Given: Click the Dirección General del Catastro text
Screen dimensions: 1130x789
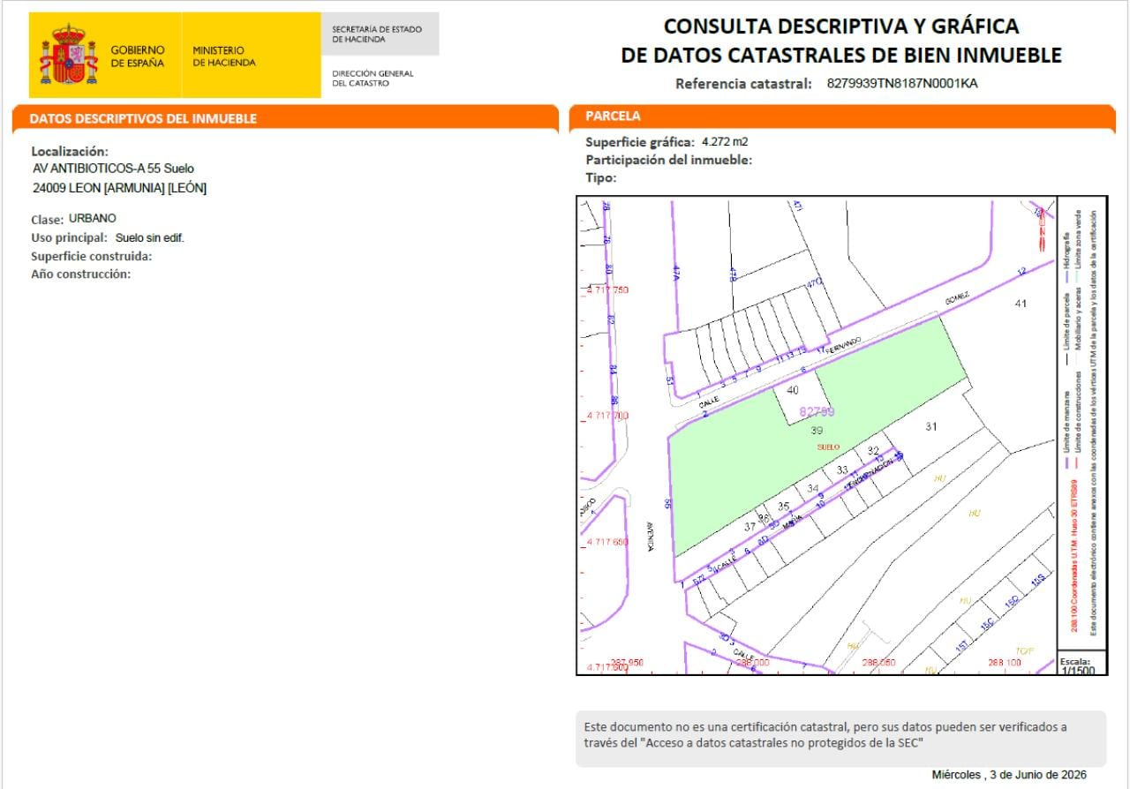Looking at the screenshot, I should (373, 79).
